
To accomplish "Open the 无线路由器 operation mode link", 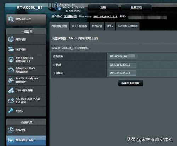I will (70, 17).
